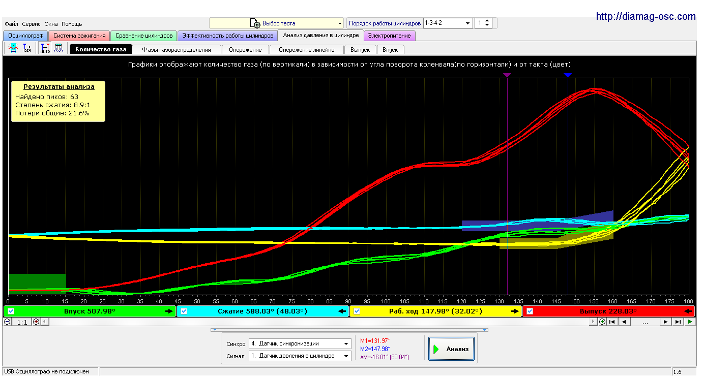Open the Фазы газораспределения sub-tab
703x378 pixels.
177,49
